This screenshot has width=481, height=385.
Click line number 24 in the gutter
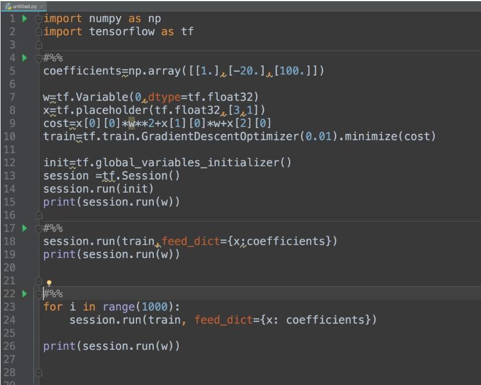pyautogui.click(x=9, y=320)
